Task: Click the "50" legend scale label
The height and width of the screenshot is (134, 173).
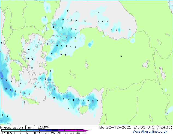Action: pyautogui.click(x=84, y=133)
